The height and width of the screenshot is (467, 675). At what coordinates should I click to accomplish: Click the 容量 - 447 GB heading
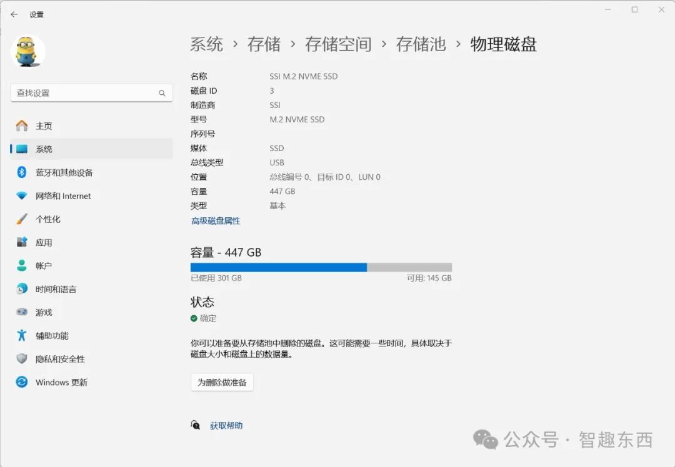point(226,252)
